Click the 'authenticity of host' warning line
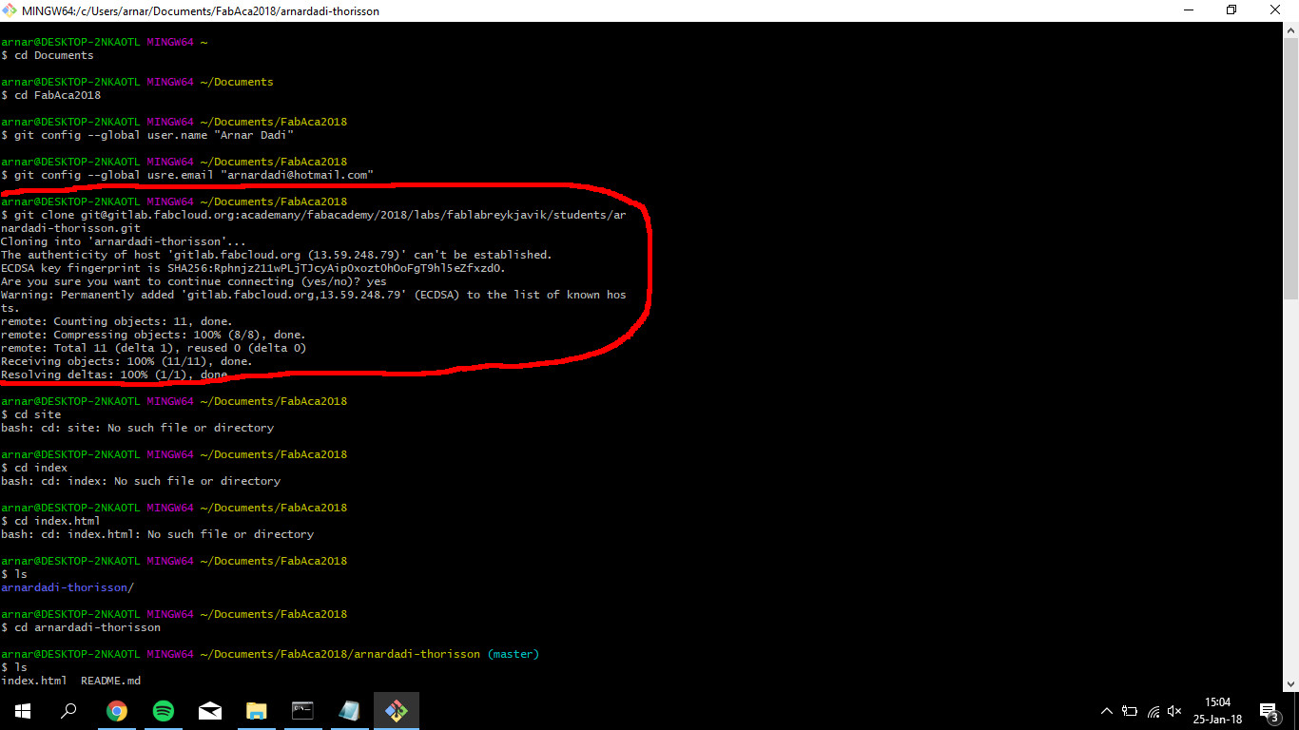Screen dimensions: 1299x730 coord(277,255)
